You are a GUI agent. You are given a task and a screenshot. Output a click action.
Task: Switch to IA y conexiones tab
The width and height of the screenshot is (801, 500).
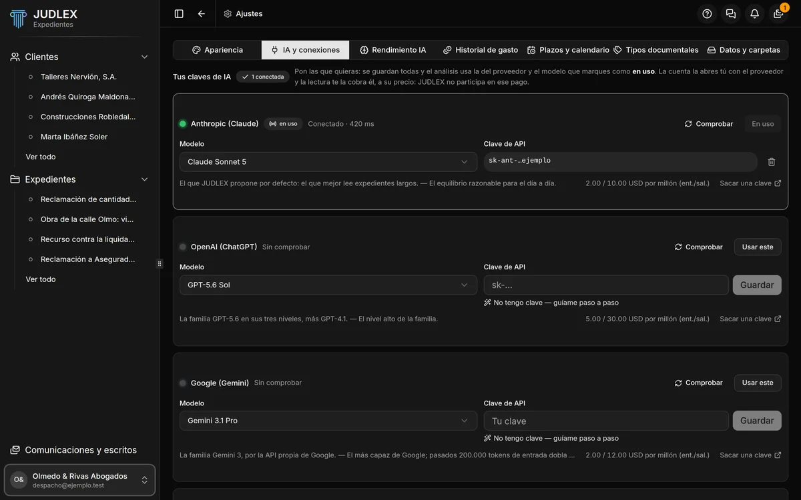pyautogui.click(x=305, y=50)
